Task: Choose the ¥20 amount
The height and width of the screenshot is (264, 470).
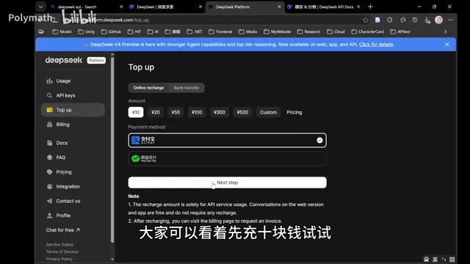Action: 155,112
